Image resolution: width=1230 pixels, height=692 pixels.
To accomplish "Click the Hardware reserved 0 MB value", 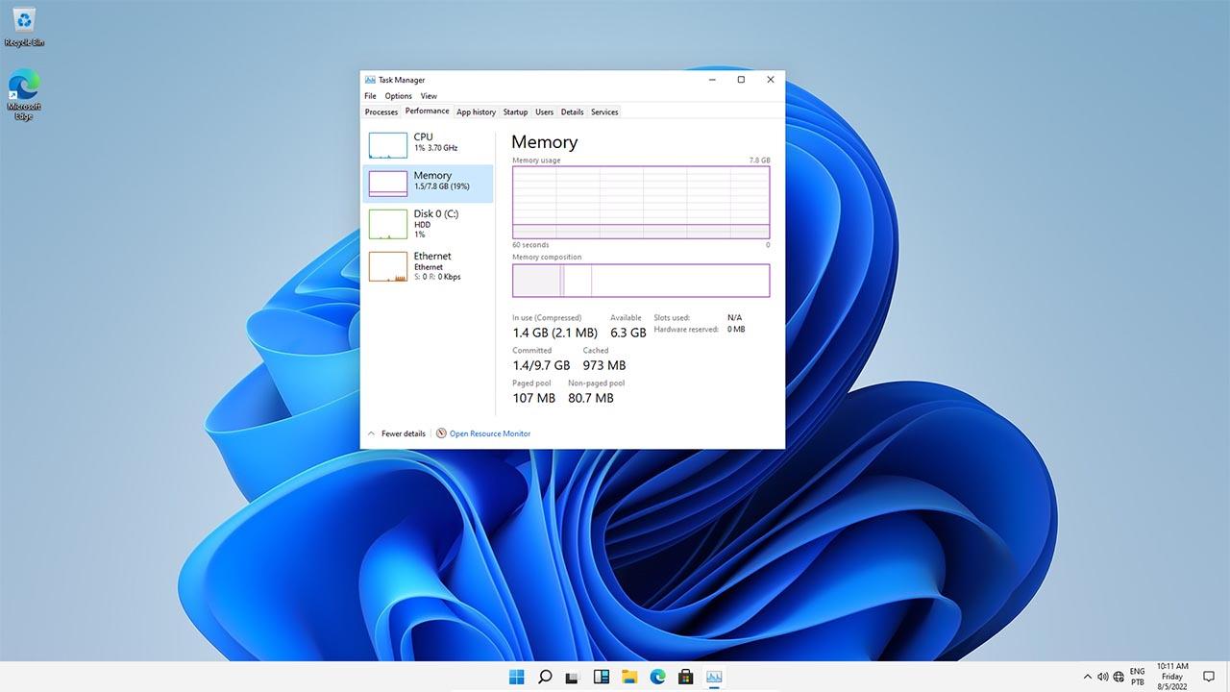I will 736,330.
